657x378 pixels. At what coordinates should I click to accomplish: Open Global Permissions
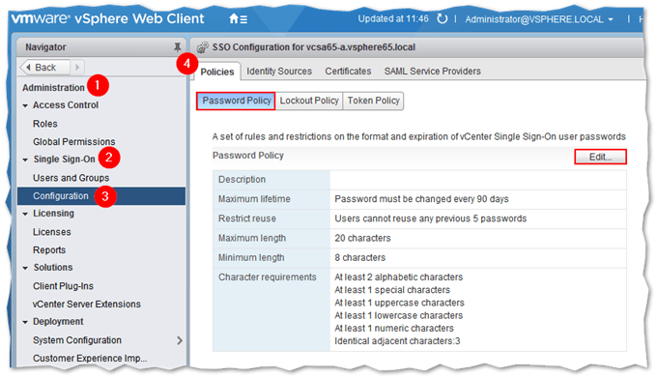click(74, 142)
